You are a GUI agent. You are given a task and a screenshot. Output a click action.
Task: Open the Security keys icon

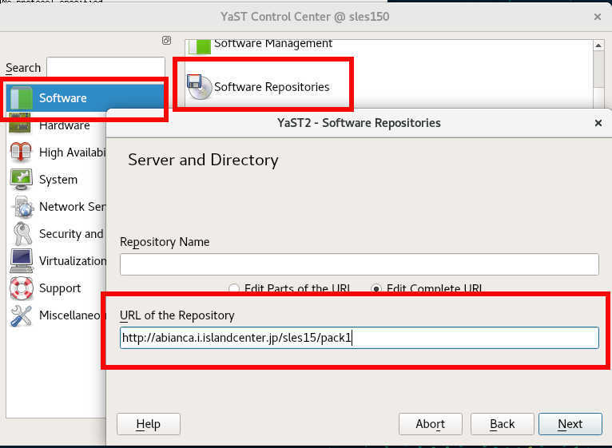point(22,233)
